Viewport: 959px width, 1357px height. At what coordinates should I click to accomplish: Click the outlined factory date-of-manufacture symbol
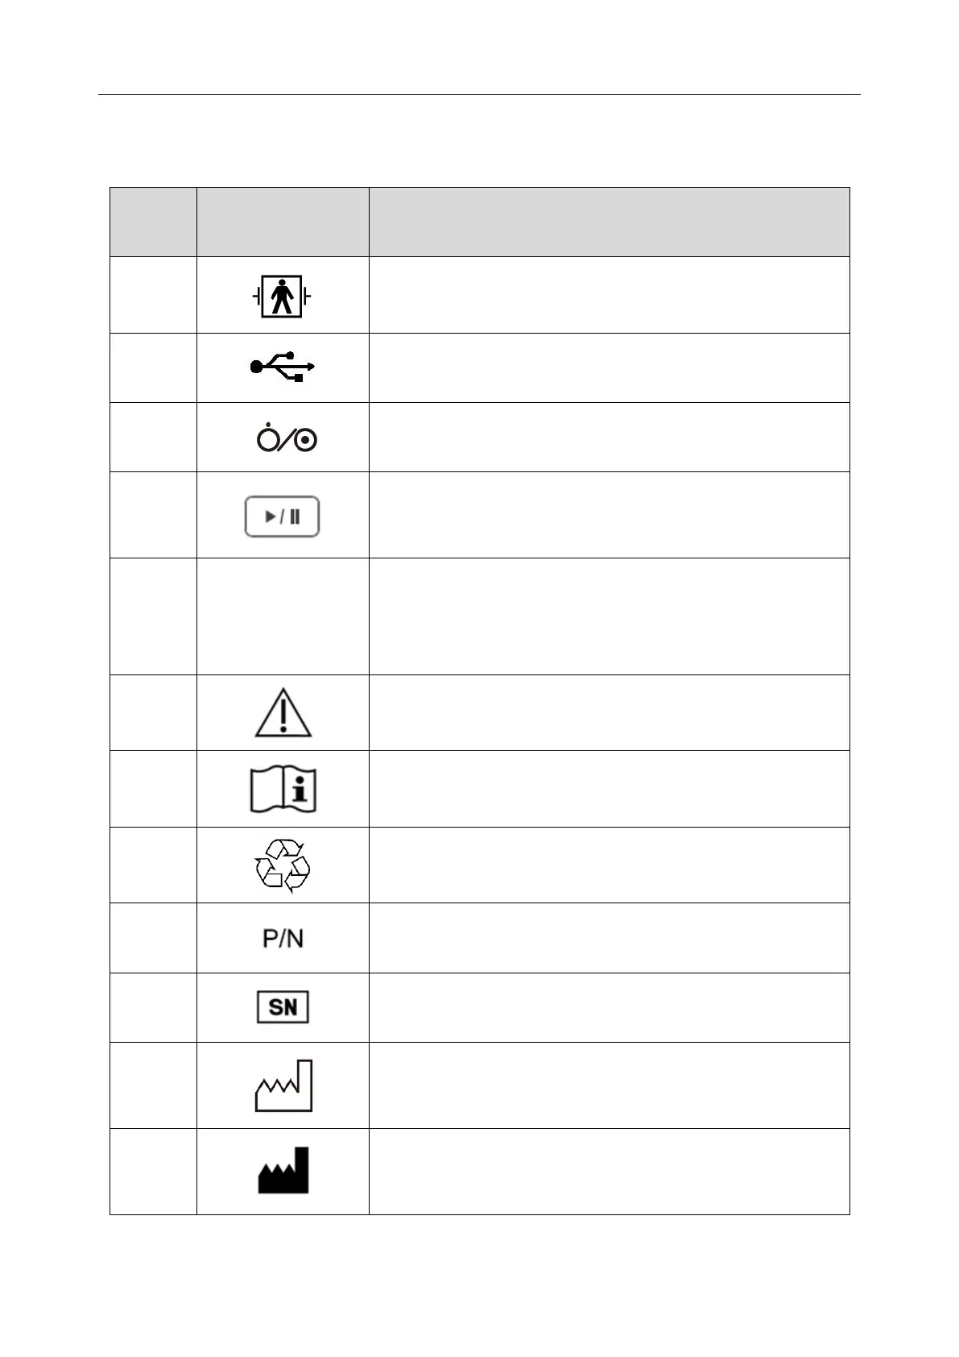[283, 1085]
